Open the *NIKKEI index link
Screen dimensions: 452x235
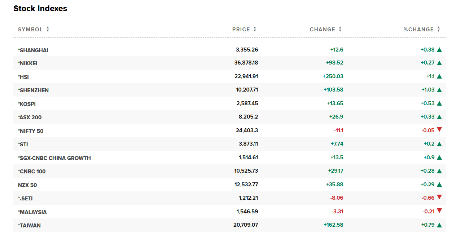[28, 63]
